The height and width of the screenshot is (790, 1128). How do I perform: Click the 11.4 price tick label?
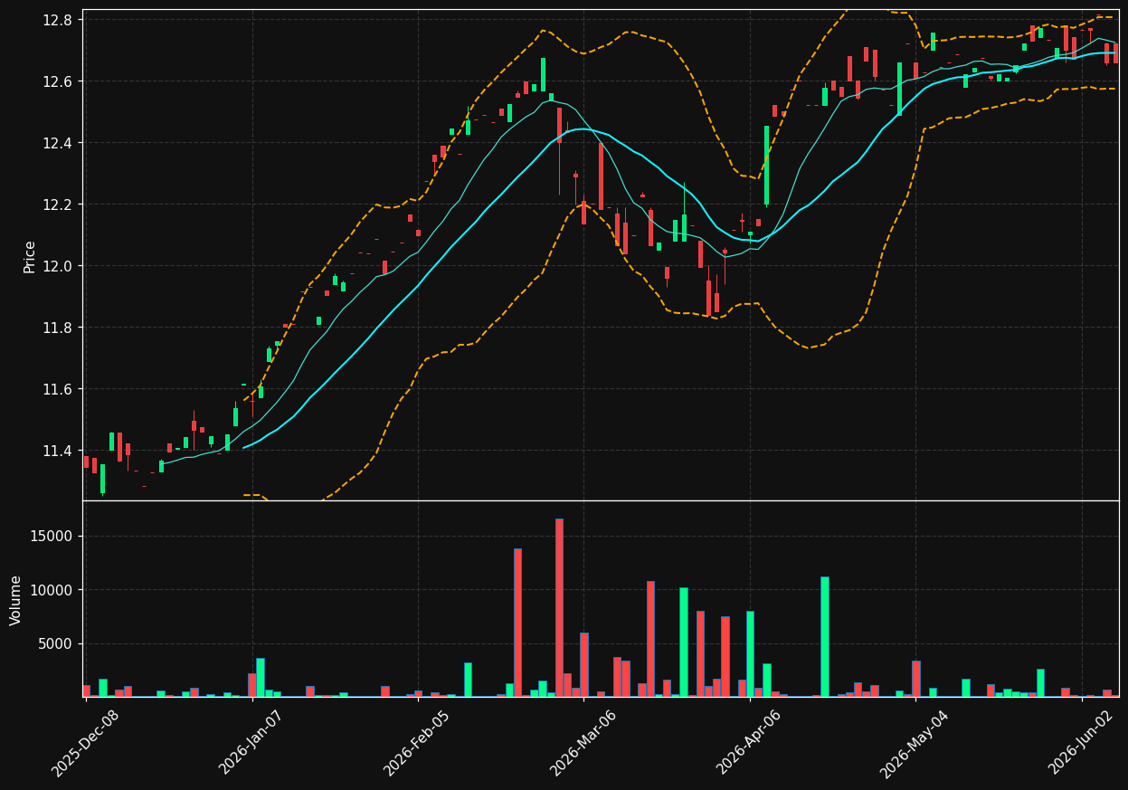tap(58, 451)
